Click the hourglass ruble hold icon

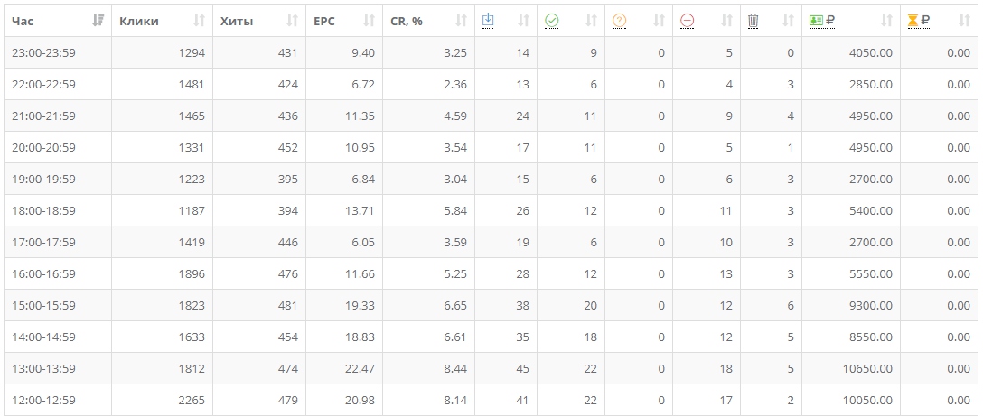919,21
